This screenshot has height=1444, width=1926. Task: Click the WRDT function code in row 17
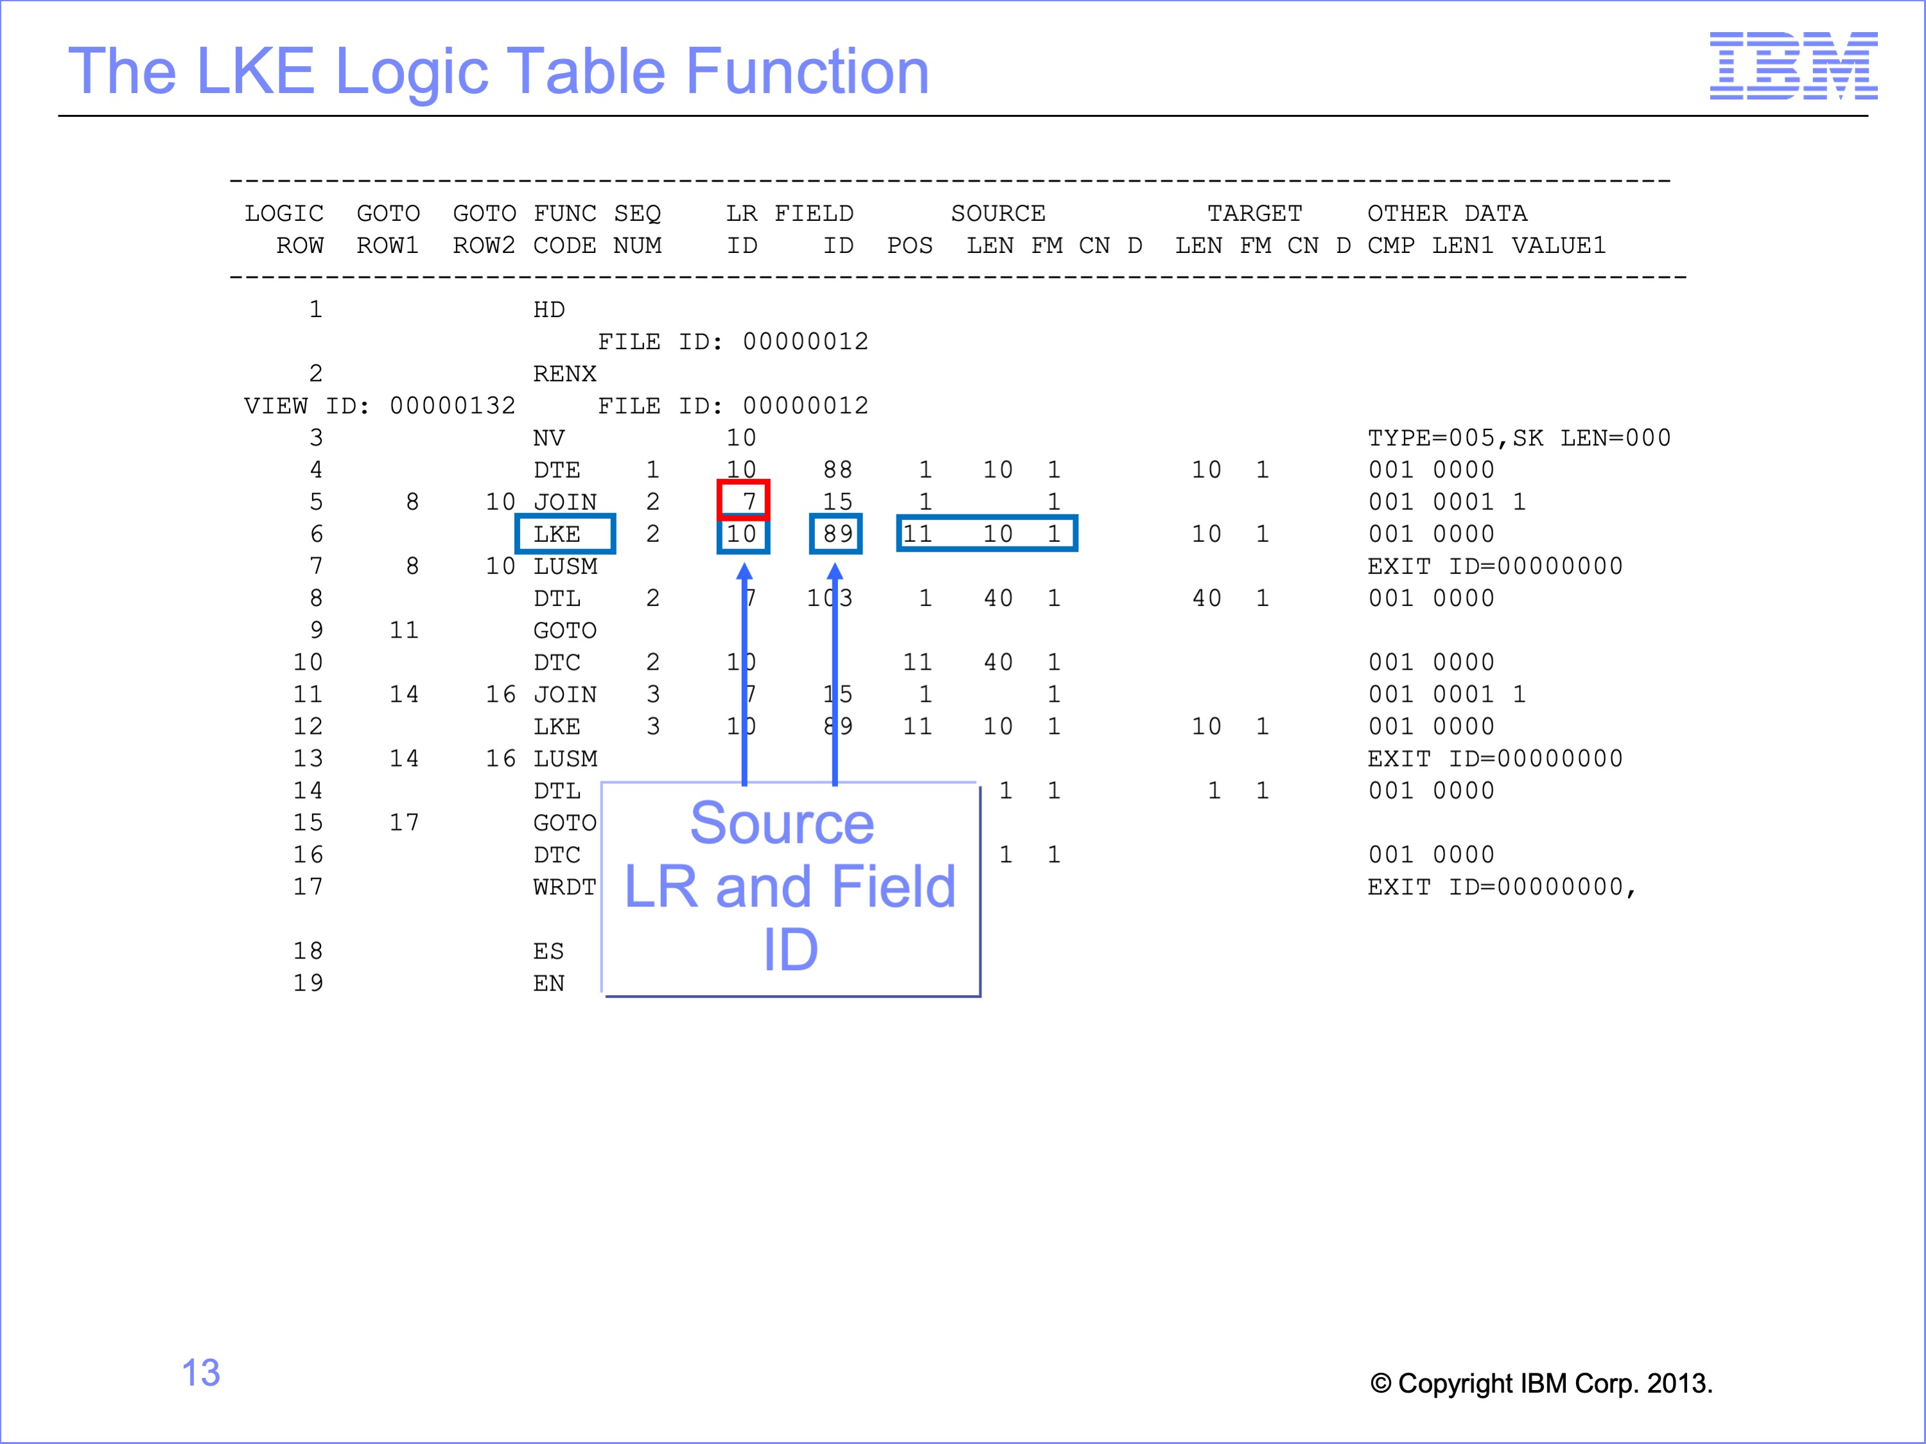click(x=565, y=887)
